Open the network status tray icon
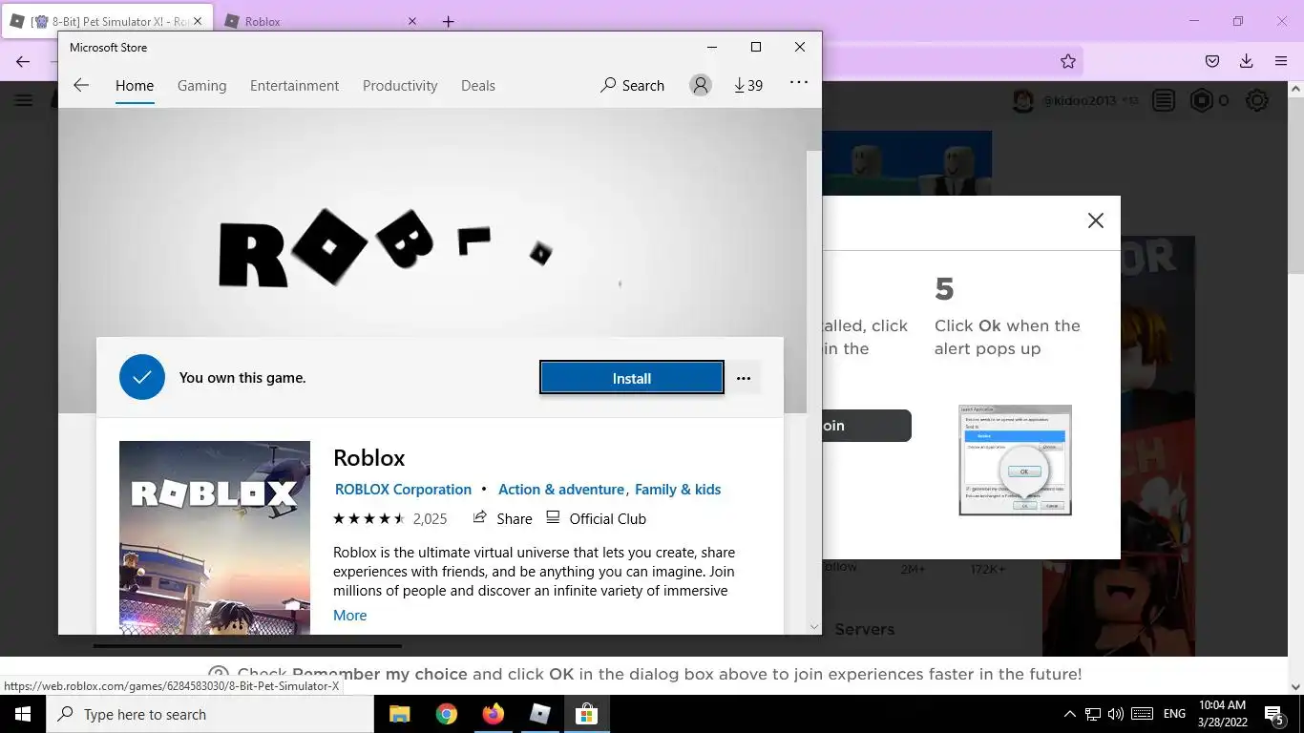This screenshot has height=733, width=1304. point(1093,714)
